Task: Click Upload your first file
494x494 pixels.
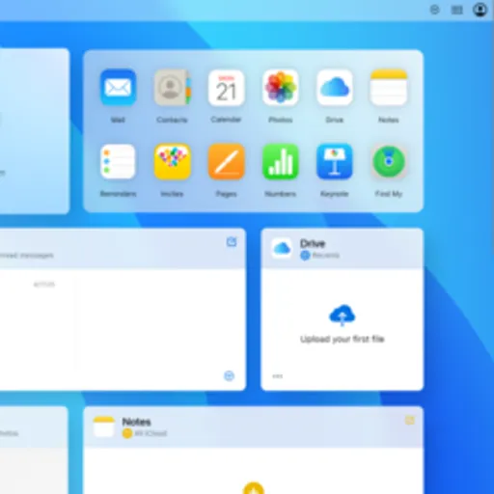Action: click(x=343, y=339)
